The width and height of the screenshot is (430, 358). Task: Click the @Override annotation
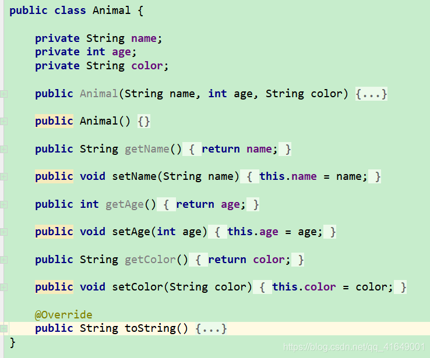tap(64, 315)
